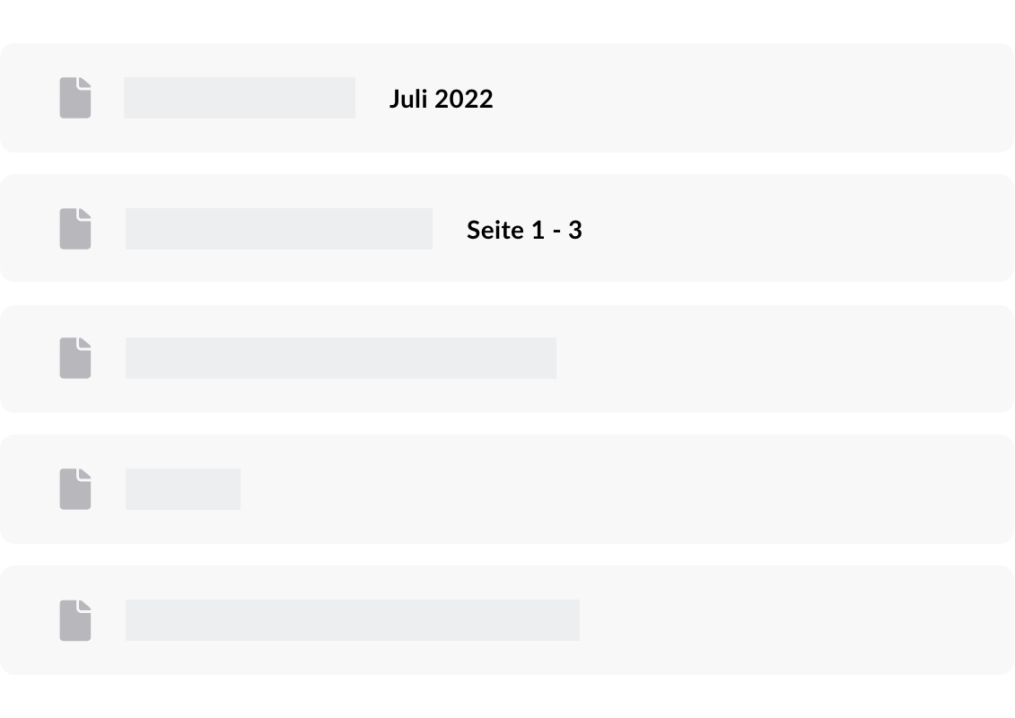Click the placeholder bar left of Seite 1 - 3
Screen dimensions: 1015x718
tap(278, 229)
